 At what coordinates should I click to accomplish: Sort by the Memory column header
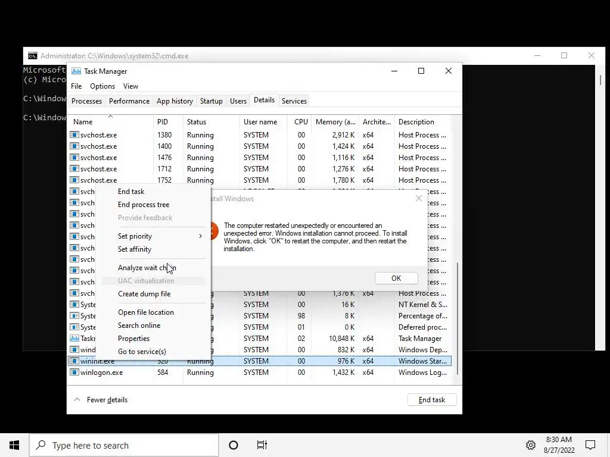point(335,121)
